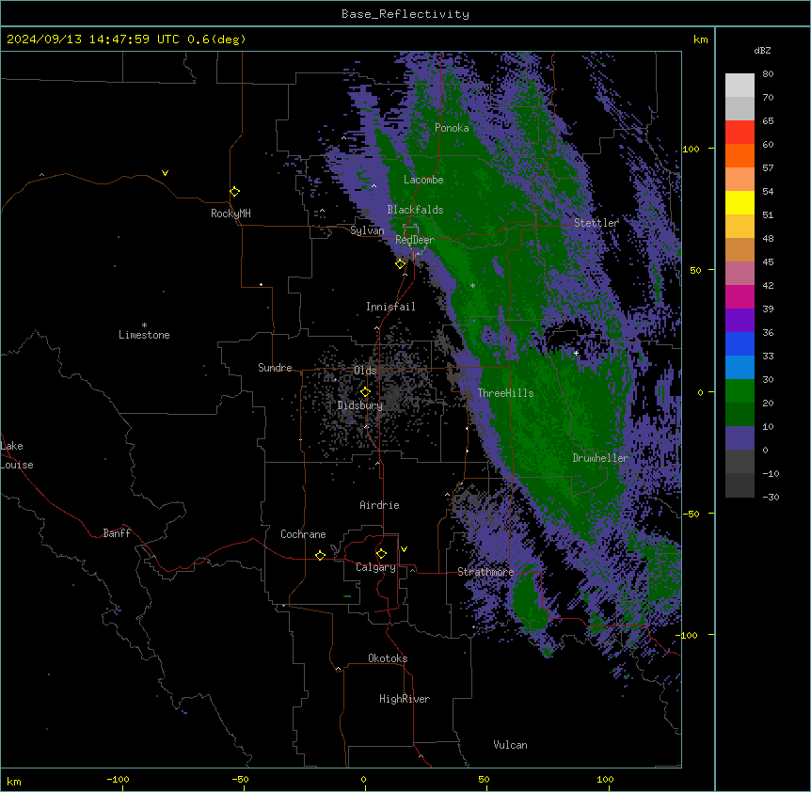The height and width of the screenshot is (792, 811).
Task: Click the 80 value in the dBZ legend
Action: coord(768,74)
